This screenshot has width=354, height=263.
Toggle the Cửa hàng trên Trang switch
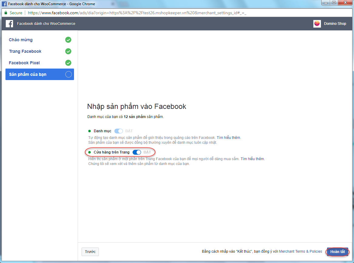click(x=137, y=152)
